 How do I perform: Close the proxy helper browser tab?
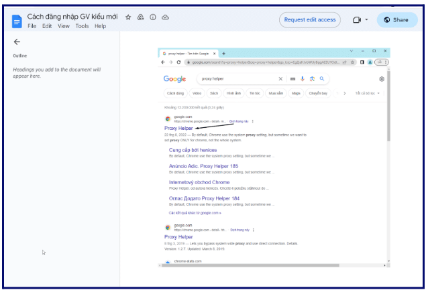[x=214, y=54]
